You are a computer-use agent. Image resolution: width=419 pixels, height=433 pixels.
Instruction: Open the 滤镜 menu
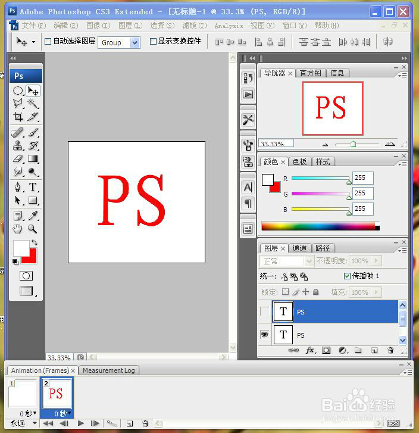coord(195,26)
